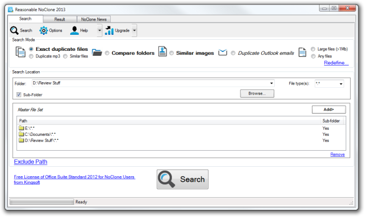Open the Redefine... link
This screenshot has height=217, width=365.
pos(336,63)
